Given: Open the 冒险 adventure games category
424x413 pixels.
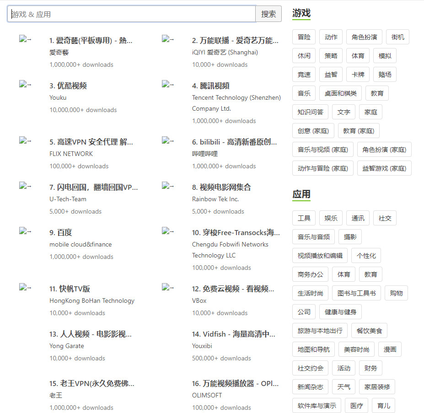Looking at the screenshot, I should (x=304, y=37).
